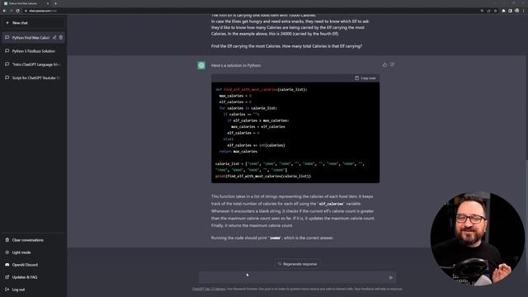Give the response a thumbs down
Screen dimensions: 528x297
point(393,64)
